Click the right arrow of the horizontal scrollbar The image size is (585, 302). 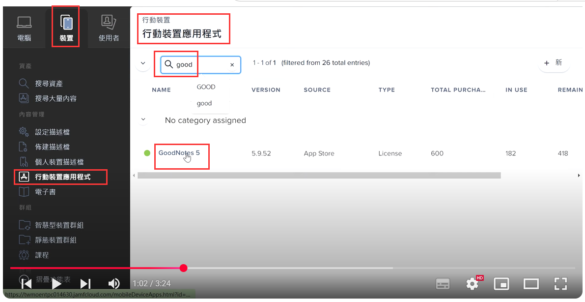(579, 175)
